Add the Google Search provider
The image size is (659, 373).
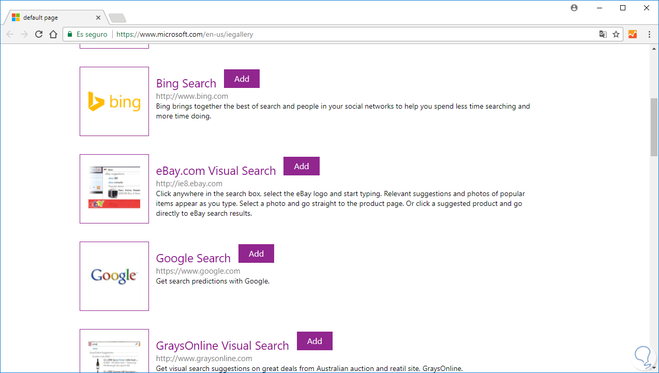(x=256, y=253)
